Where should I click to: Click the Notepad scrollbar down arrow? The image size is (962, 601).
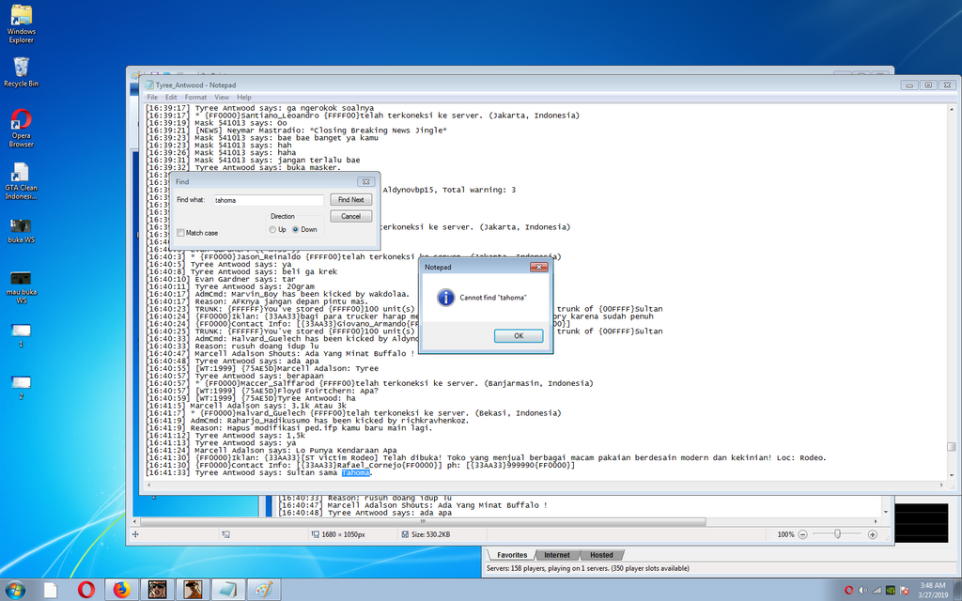coord(951,475)
